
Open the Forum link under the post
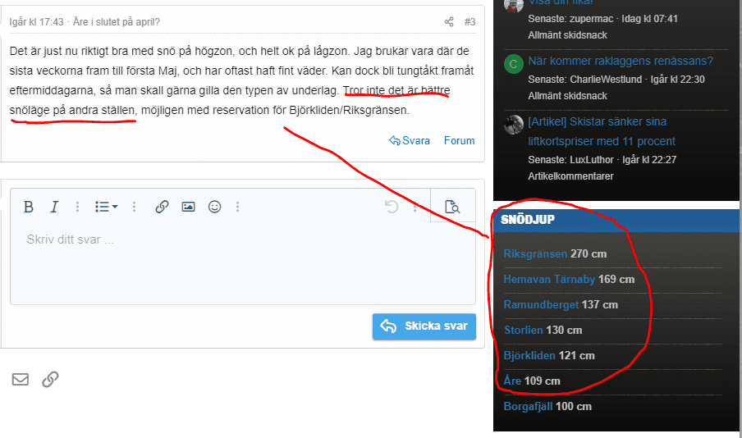pyautogui.click(x=459, y=140)
